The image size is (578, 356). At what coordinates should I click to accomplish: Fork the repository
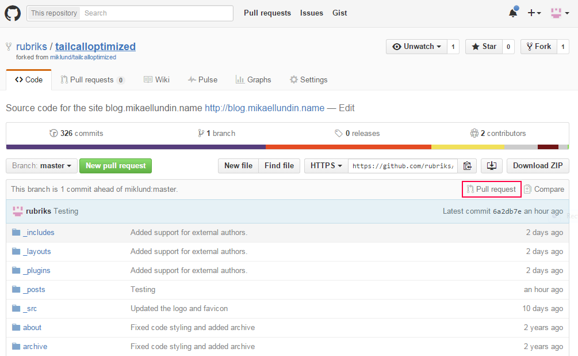(x=538, y=47)
